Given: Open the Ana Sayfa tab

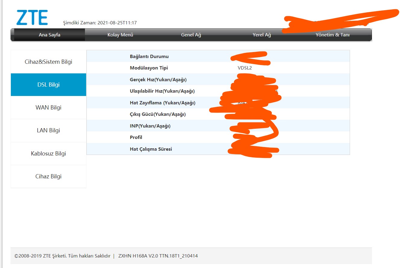Looking at the screenshot, I should 49,35.
